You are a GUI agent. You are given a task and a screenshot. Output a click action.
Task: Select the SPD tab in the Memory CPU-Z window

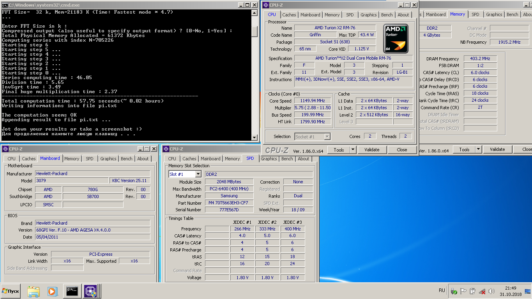click(475, 14)
